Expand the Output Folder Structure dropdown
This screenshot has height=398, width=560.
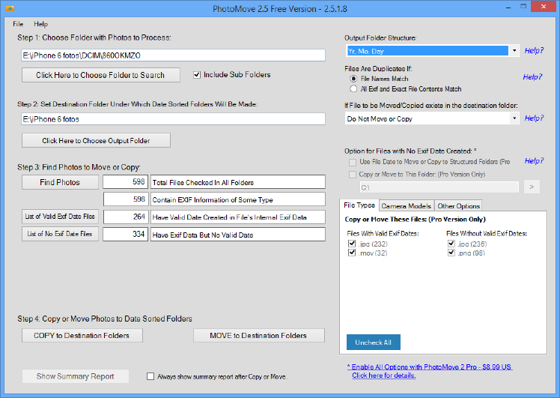[514, 51]
